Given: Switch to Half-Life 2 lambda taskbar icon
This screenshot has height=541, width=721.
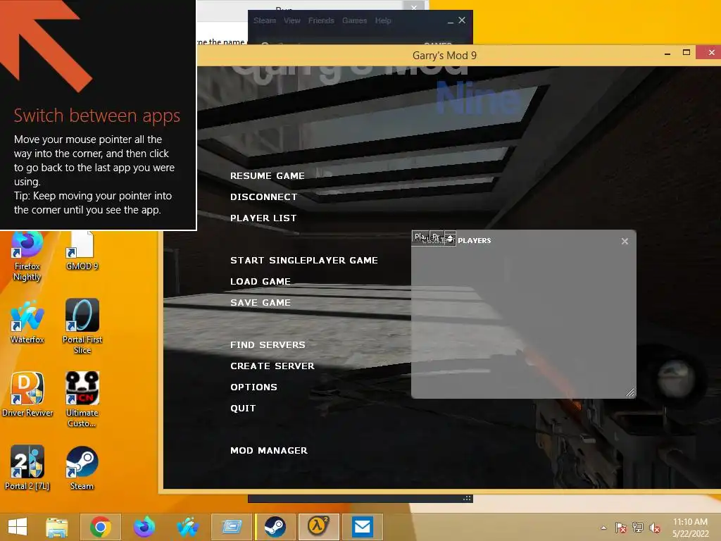Looking at the screenshot, I should tap(319, 527).
